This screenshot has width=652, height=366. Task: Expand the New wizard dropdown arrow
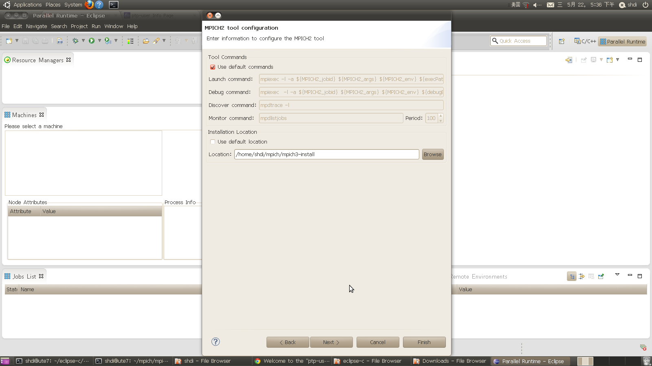tap(17, 41)
